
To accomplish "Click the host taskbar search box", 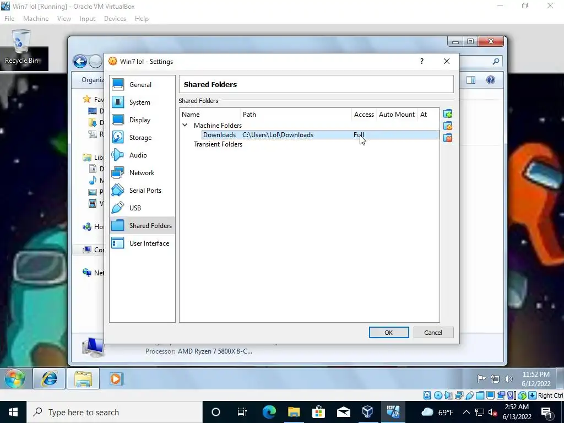I will point(115,412).
